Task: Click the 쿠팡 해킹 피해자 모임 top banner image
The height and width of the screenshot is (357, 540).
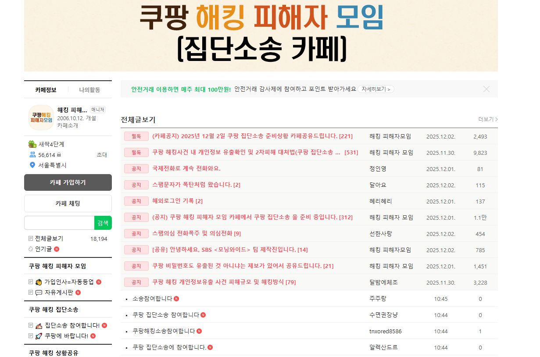Action: (261, 36)
